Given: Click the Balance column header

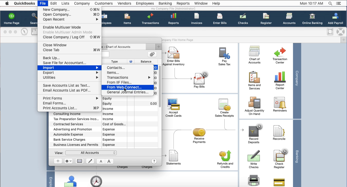Looking at the screenshot, I should 146,61.
